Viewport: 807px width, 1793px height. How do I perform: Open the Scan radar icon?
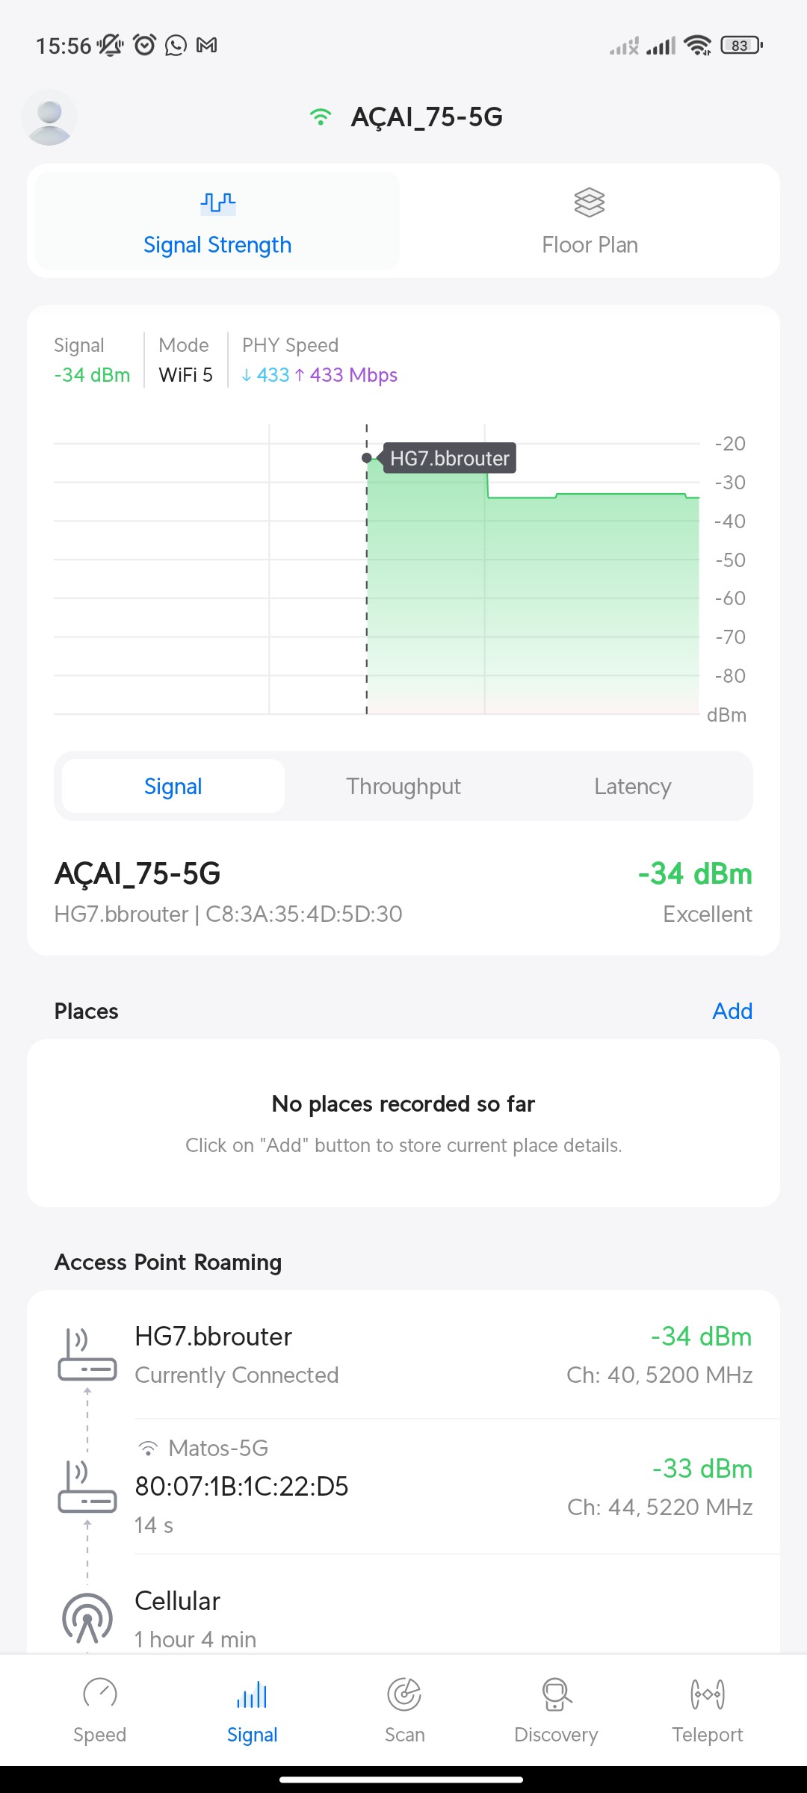pyautogui.click(x=404, y=1694)
